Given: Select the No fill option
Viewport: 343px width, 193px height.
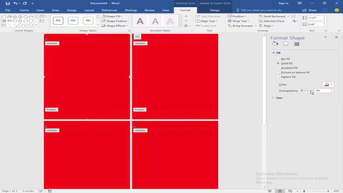Looking at the screenshot, I should click(284, 59).
